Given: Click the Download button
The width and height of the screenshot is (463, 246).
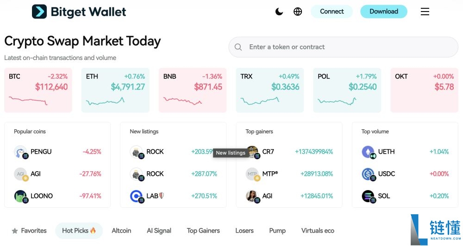Looking at the screenshot, I should pos(383,12).
